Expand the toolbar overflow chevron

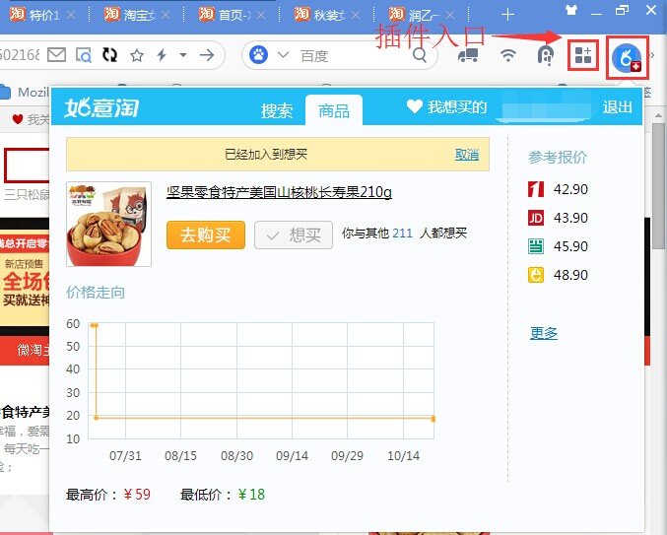pyautogui.click(x=651, y=55)
